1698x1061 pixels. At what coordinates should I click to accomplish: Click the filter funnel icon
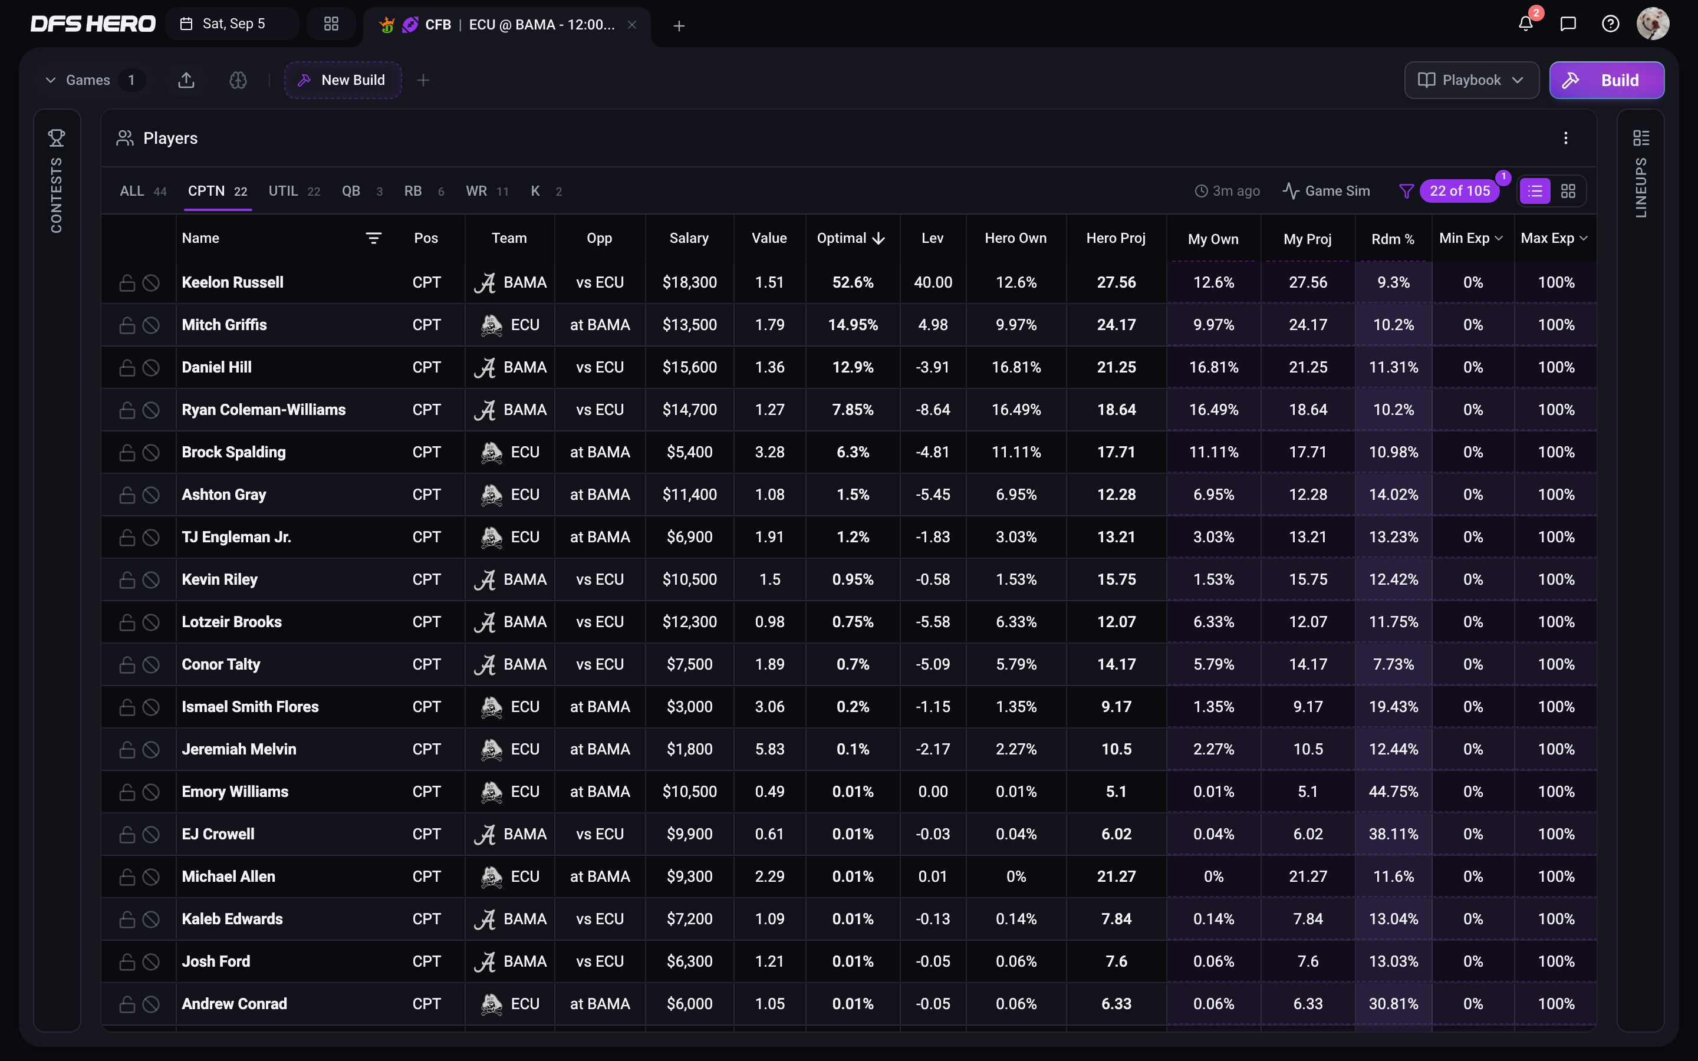pos(1406,191)
